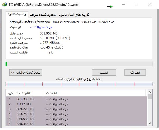The width and height of the screenshot is (159, 130).
Task: Select connection row 4 with 833.755 KB
Action: point(76,114)
